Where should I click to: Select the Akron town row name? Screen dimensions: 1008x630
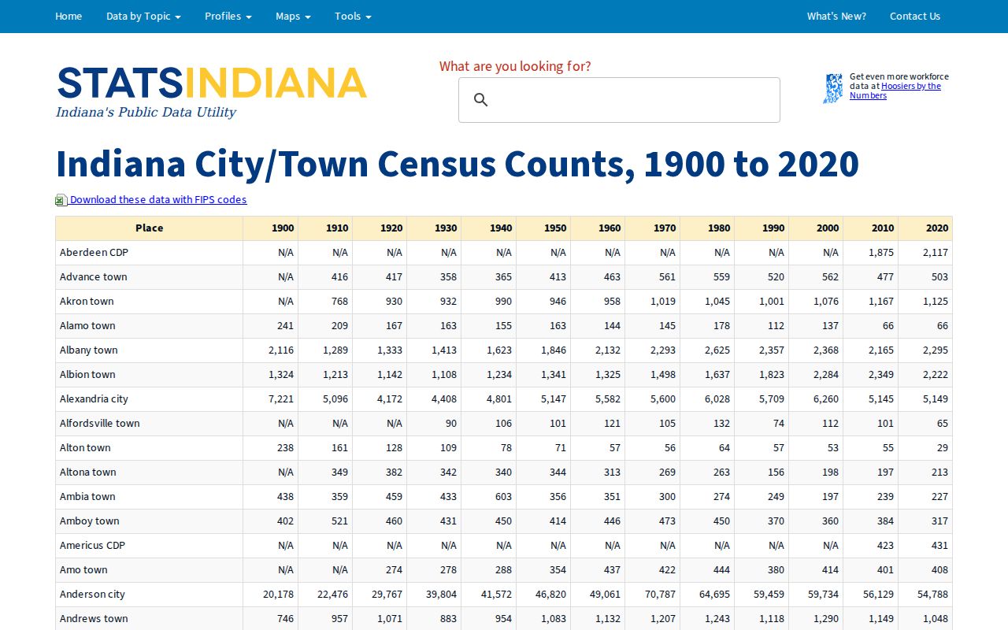coord(87,301)
